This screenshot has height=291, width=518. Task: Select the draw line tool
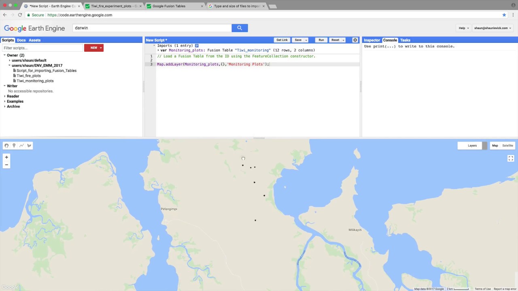[21, 145]
